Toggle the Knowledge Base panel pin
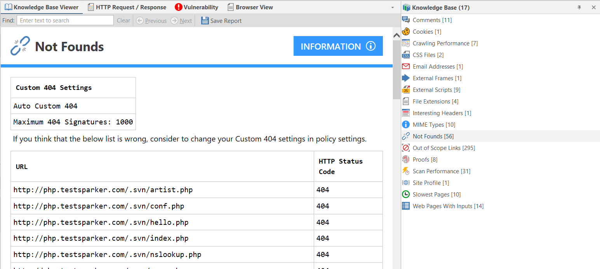This screenshot has width=600, height=269. [x=579, y=7]
